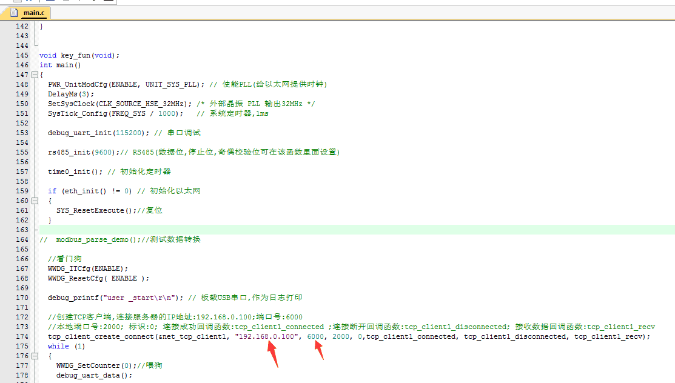Click the WWDG_ITCfg(ENABLE) statement
Screen dimensions: 675x383
click(88, 268)
